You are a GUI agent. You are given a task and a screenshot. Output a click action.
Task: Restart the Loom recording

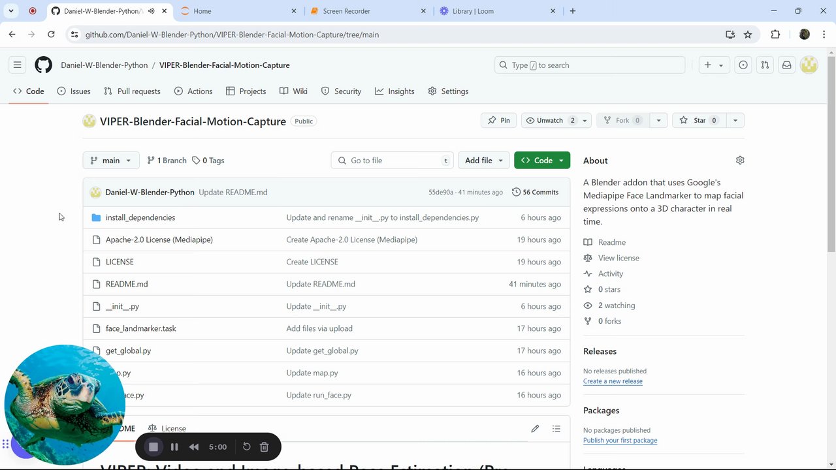[246, 446]
